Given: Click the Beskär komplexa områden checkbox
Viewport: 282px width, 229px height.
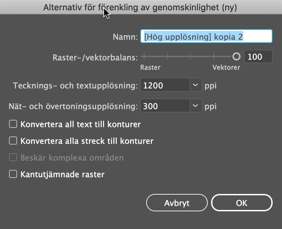Looking at the screenshot, I should 13,158.
